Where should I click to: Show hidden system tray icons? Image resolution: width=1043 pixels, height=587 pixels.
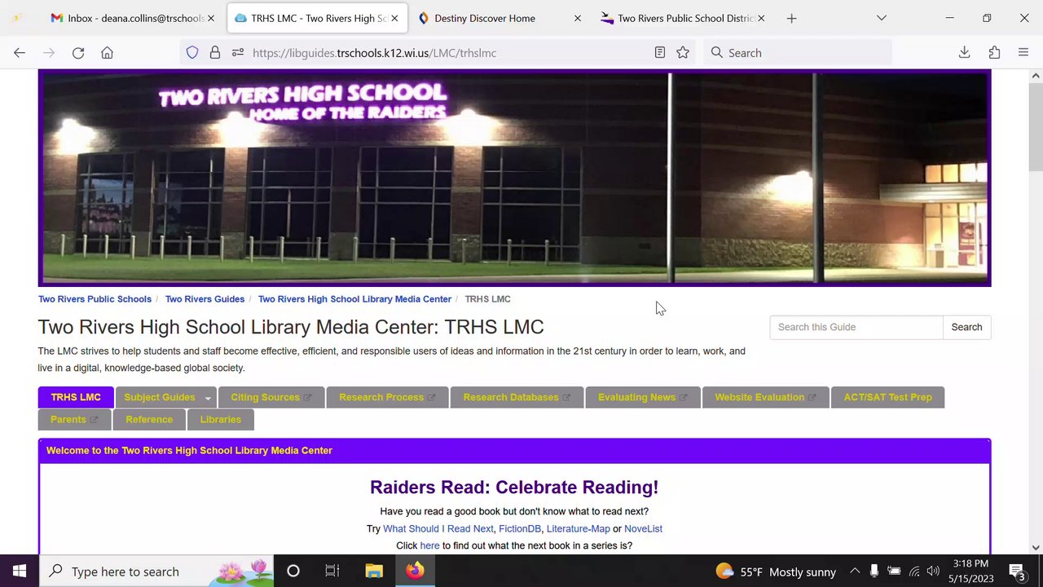tap(855, 572)
